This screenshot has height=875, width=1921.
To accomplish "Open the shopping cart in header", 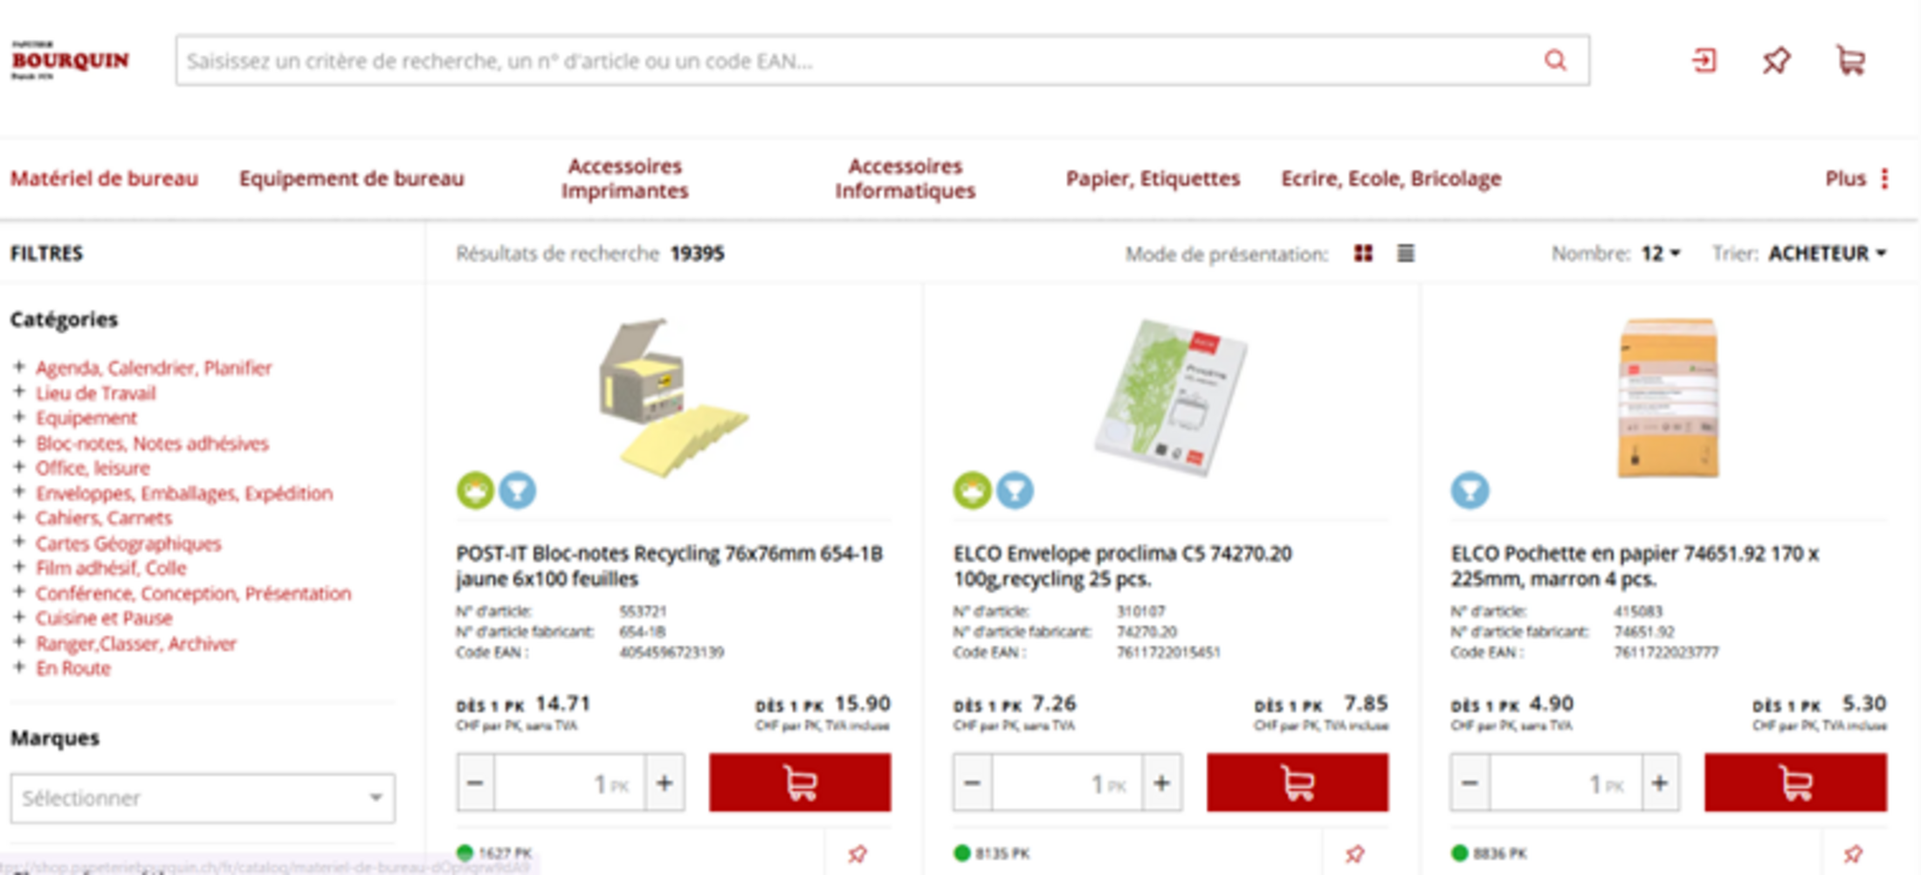I will pos(1850,60).
